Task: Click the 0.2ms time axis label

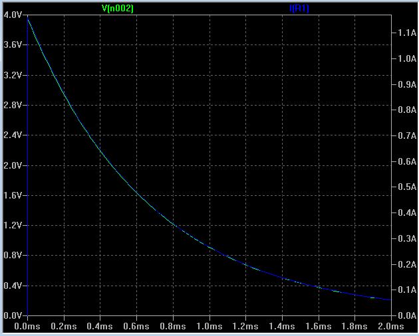Action: [64, 326]
